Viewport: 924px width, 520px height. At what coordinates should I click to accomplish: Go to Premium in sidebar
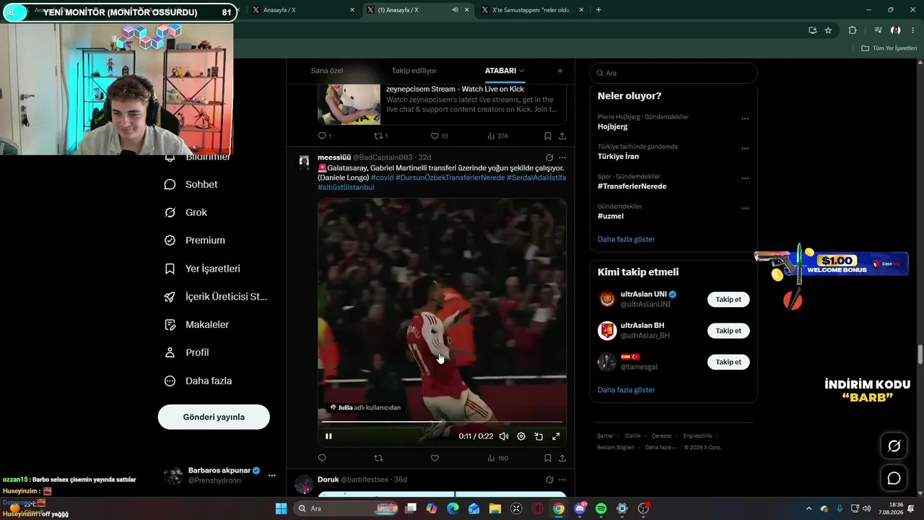[195, 240]
